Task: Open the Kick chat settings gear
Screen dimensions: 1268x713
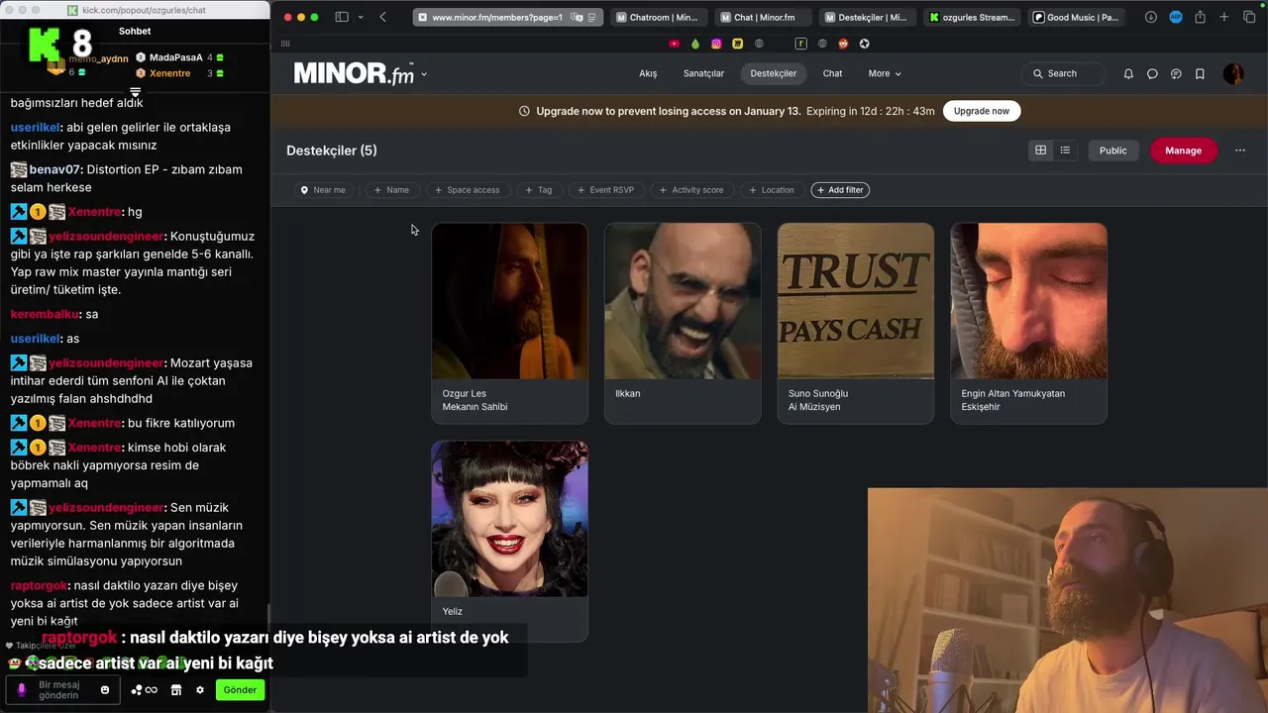Action: coord(199,690)
